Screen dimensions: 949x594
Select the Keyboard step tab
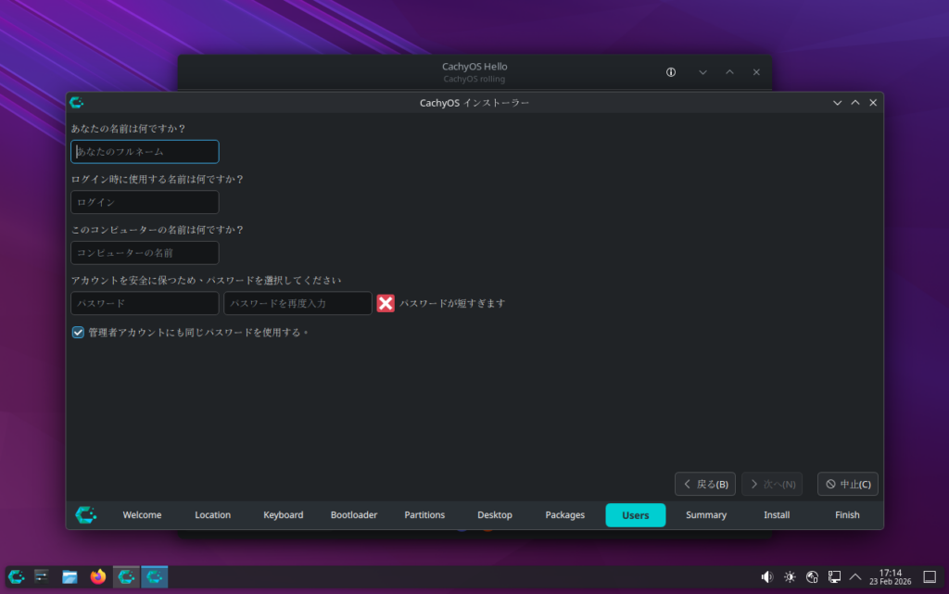point(283,515)
